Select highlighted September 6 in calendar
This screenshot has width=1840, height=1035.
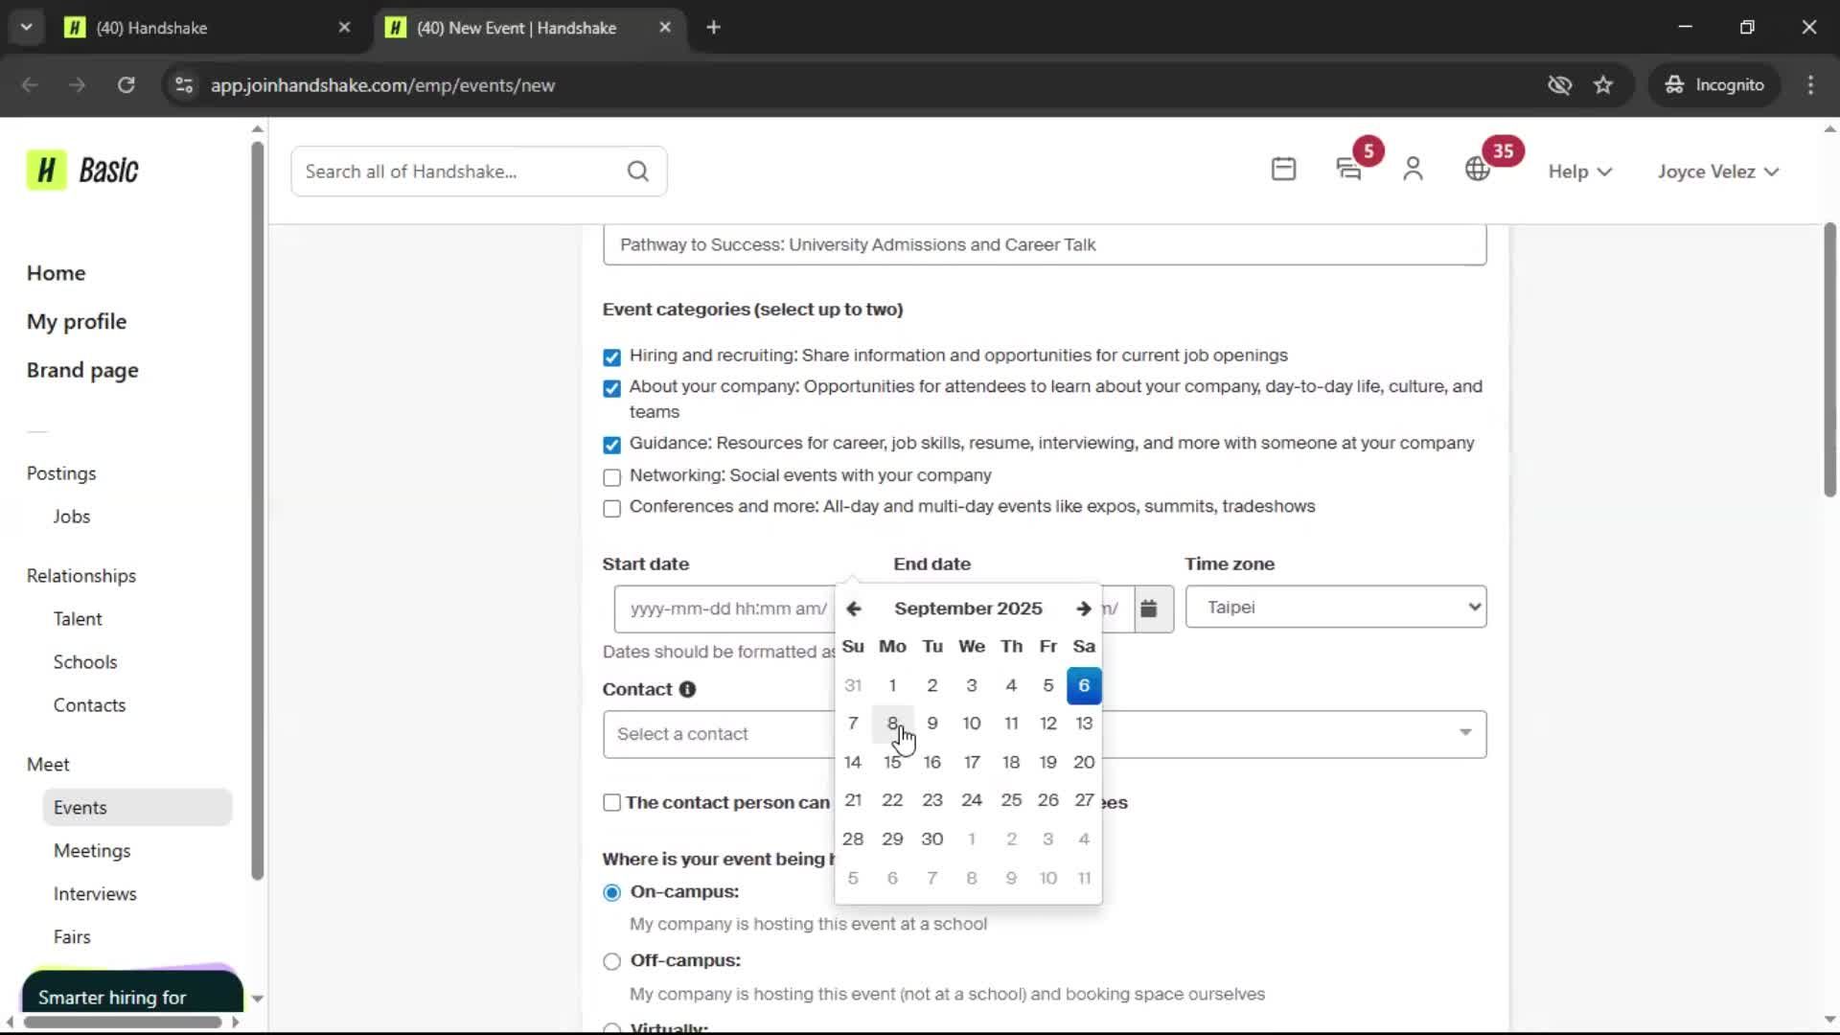point(1084,685)
